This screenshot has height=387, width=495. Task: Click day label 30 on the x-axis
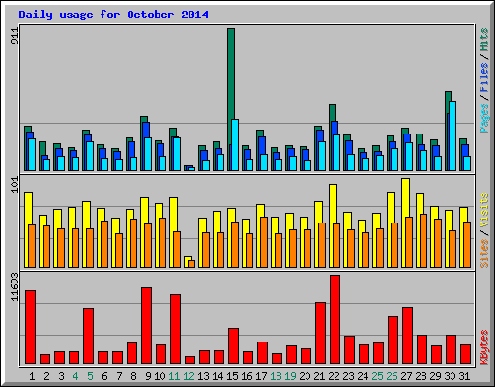pos(450,376)
